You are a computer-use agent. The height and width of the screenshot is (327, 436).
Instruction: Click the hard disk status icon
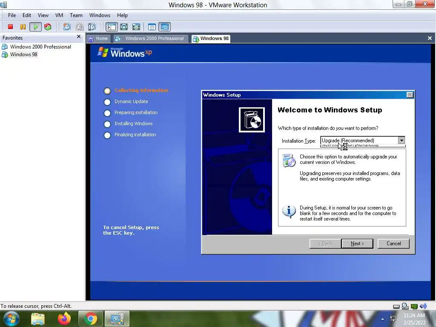pyautogui.click(x=396, y=307)
